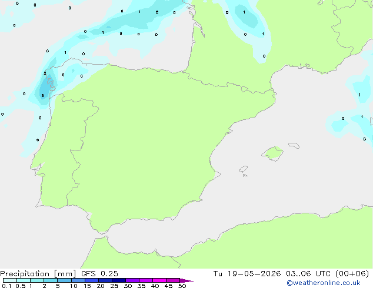Click the "45" legend scale label
Image resolution: width=373 pixels, height=288 pixels.
168,286
